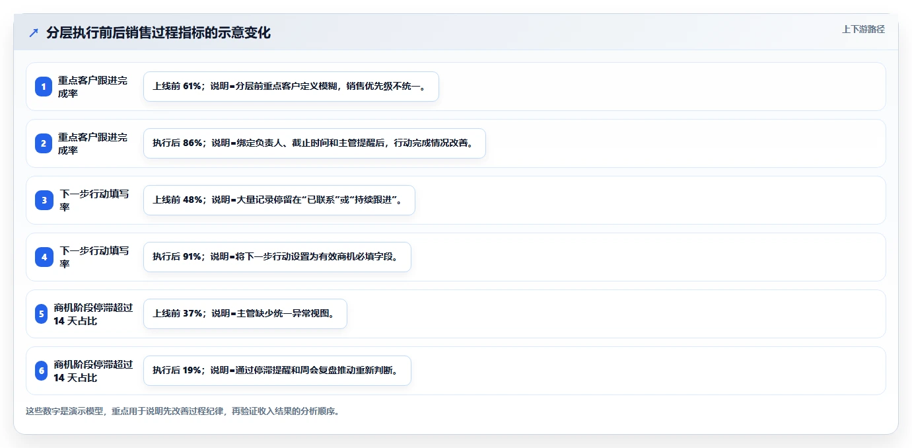Open the 上线前 61% description box
This screenshot has width=912, height=448.
click(x=291, y=87)
